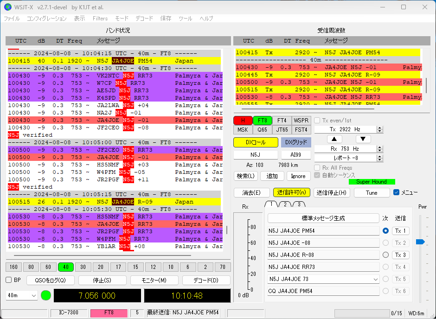Switch to the 20 band button
This screenshot has width=436, height=319.
click(101, 267)
